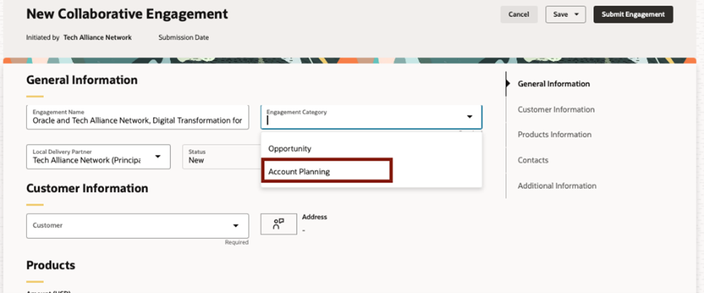This screenshot has height=293, width=704.
Task: Open Additional Information section link
Action: point(556,185)
